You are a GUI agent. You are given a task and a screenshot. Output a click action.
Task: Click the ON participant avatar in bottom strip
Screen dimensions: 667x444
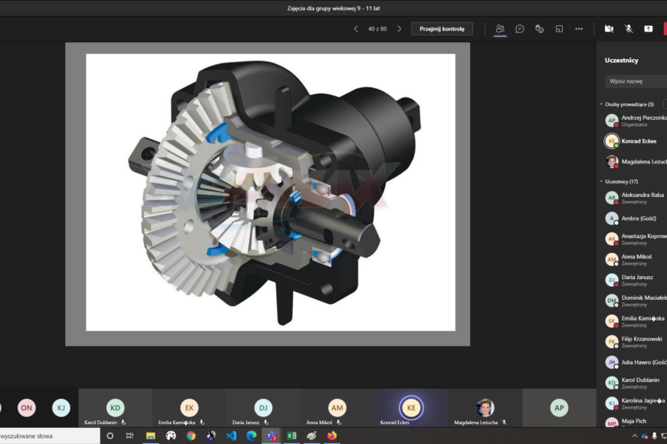coord(26,408)
